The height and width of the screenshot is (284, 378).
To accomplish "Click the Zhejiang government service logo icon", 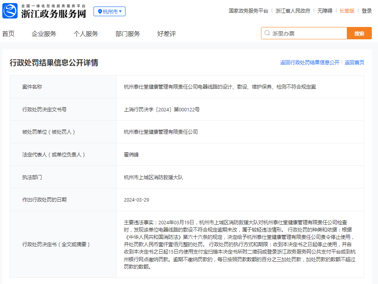I will (10, 11).
